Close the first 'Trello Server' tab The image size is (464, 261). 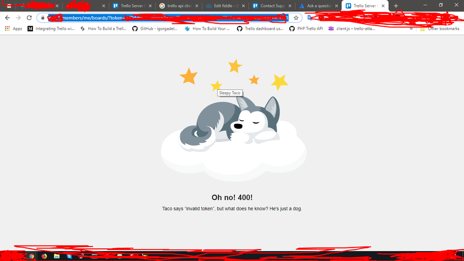(x=150, y=6)
